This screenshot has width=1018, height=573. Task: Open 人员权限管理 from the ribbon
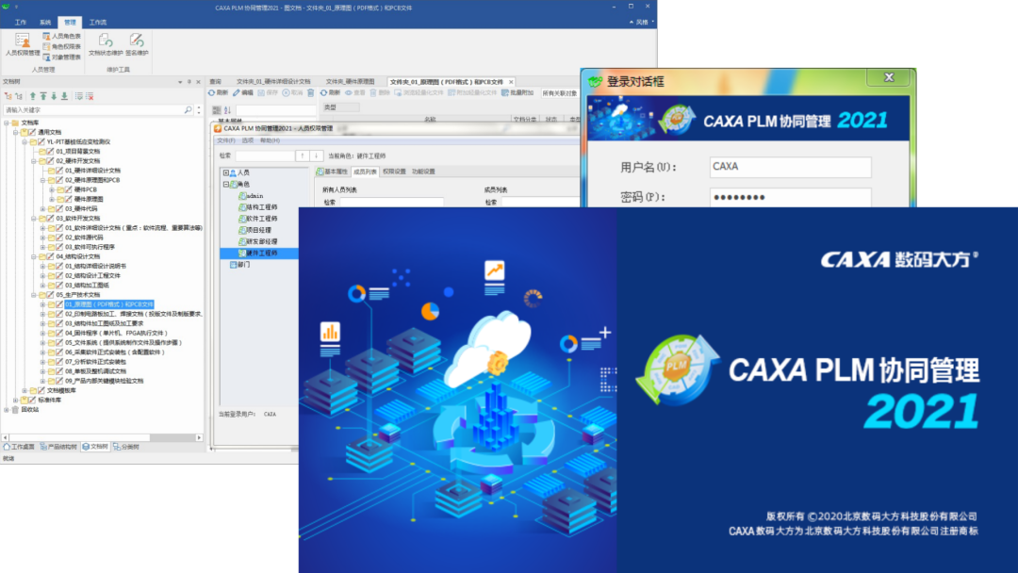pos(23,44)
